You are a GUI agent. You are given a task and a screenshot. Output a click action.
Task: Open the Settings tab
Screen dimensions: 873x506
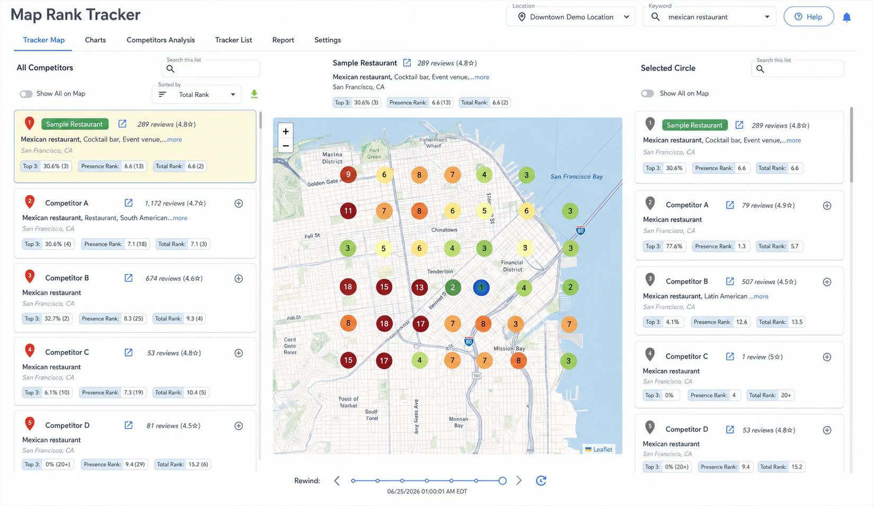[x=328, y=40]
